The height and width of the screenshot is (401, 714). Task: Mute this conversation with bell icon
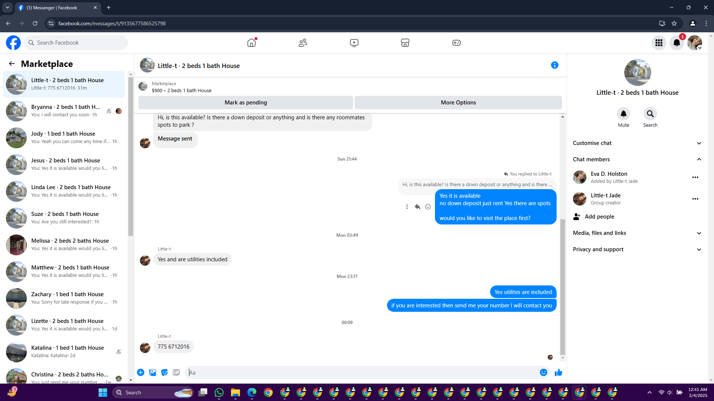[x=624, y=114]
